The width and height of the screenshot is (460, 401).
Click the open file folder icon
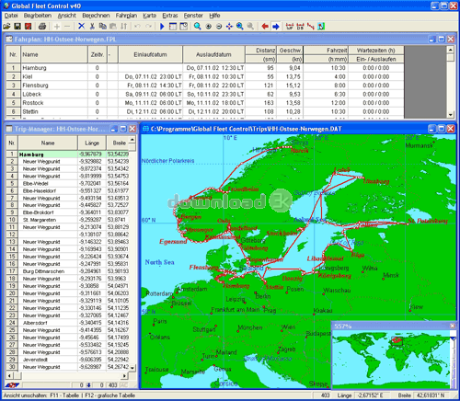6,27
